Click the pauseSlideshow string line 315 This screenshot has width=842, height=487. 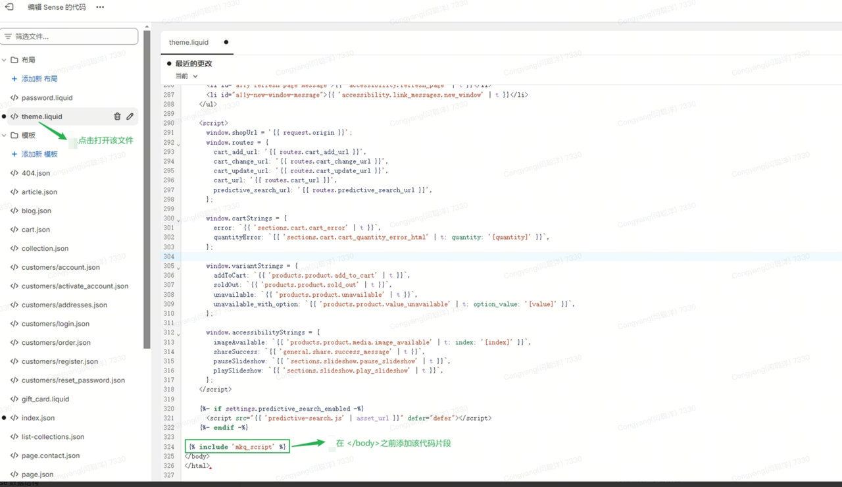point(332,361)
